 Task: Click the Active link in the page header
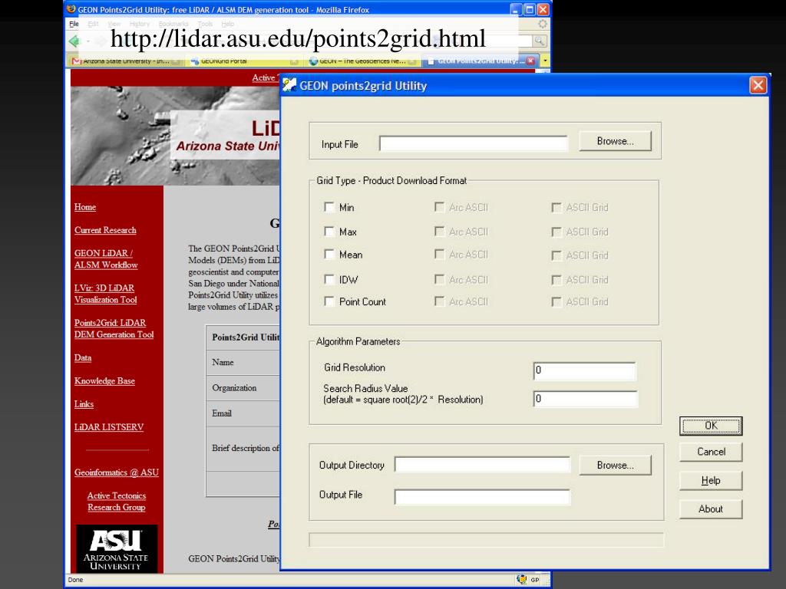[x=265, y=77]
